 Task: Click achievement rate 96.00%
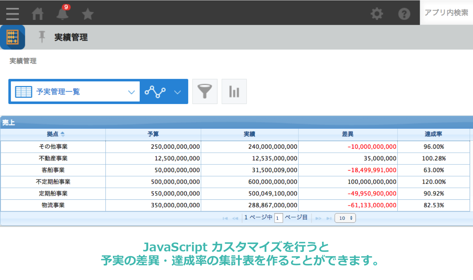click(434, 147)
